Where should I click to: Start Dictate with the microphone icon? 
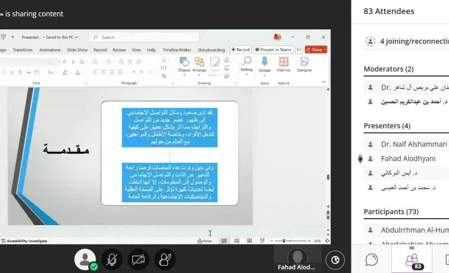pos(265,62)
